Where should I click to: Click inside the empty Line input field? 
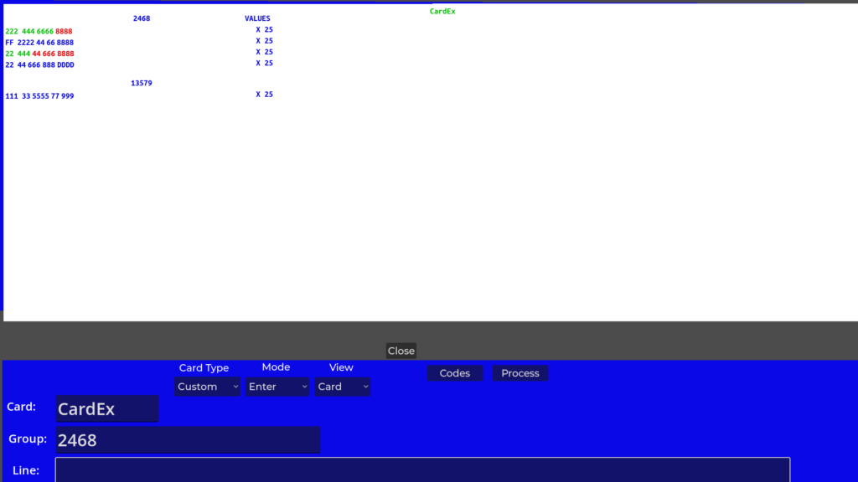coord(422,469)
